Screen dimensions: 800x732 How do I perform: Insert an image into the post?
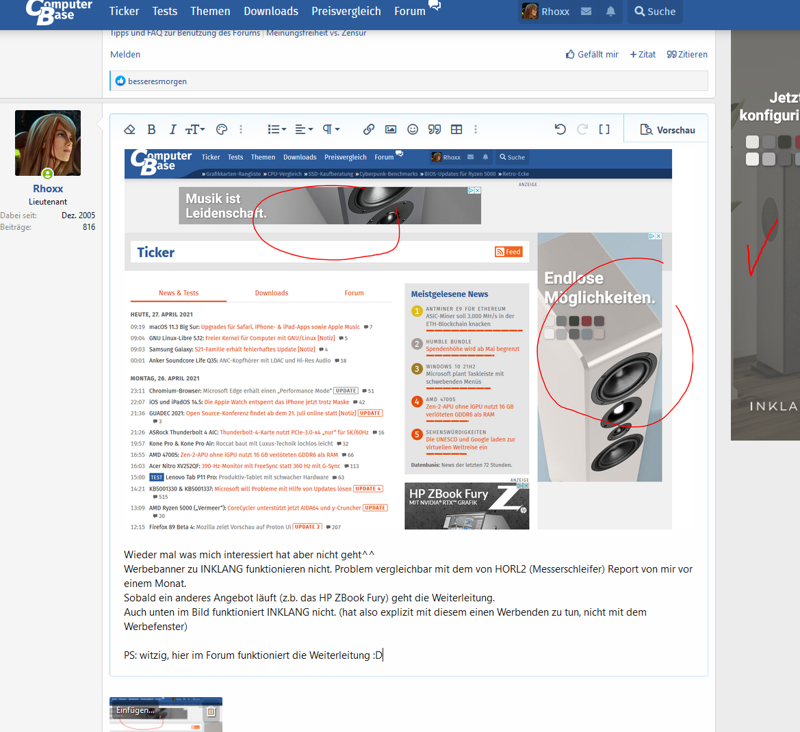pos(390,129)
